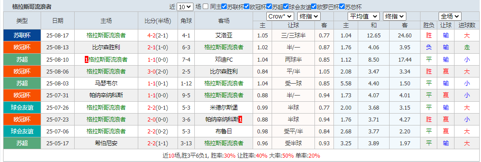This screenshot has width=481, height=162.
Task: Click red card badge beside 帕纳辛纳科斯 on 25-07-23
Action: [240, 119]
